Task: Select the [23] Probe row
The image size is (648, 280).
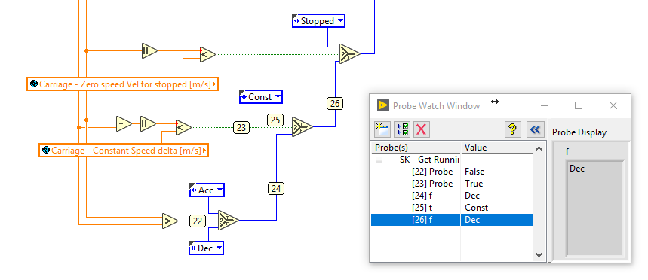Action: [452, 184]
